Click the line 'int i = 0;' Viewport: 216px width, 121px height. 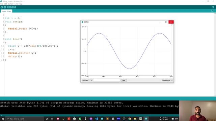(x=13, y=18)
